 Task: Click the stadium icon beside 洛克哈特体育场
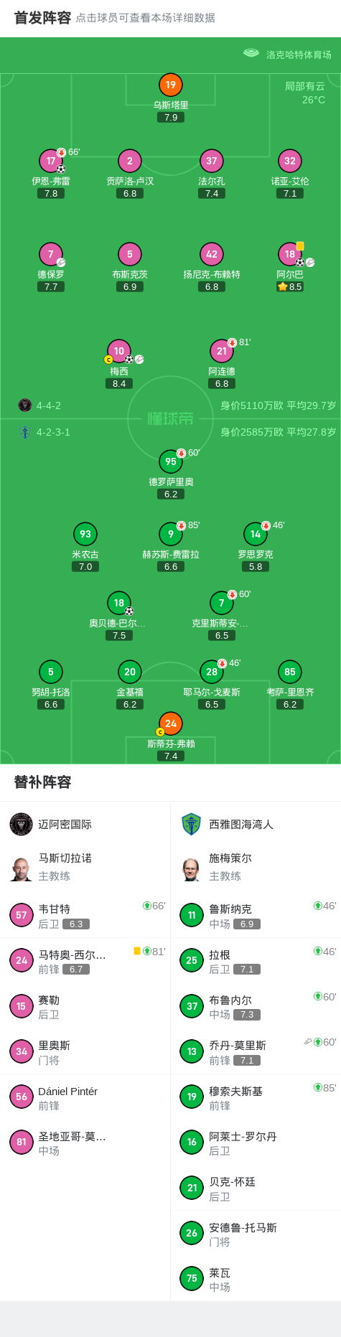click(x=251, y=53)
